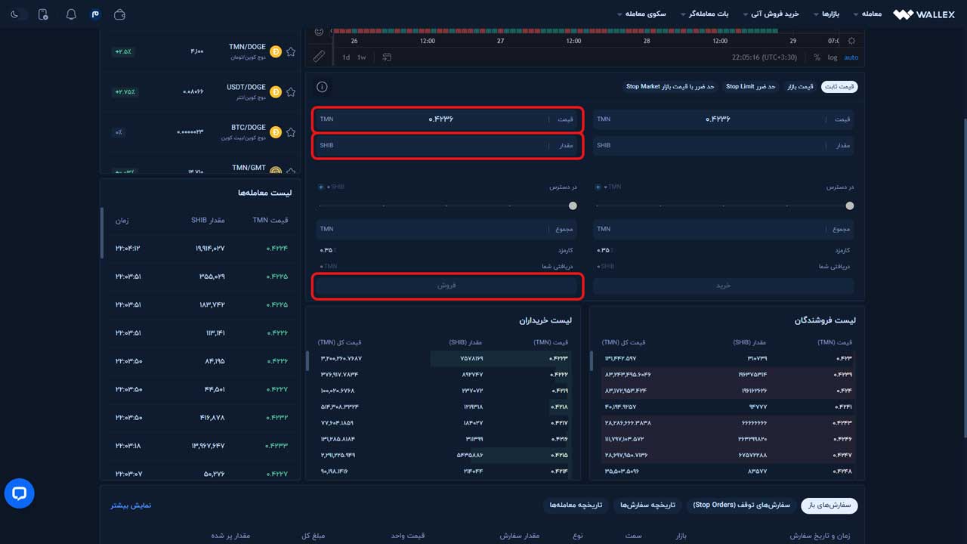
Task: Select the 1w chart range
Action: click(x=362, y=57)
